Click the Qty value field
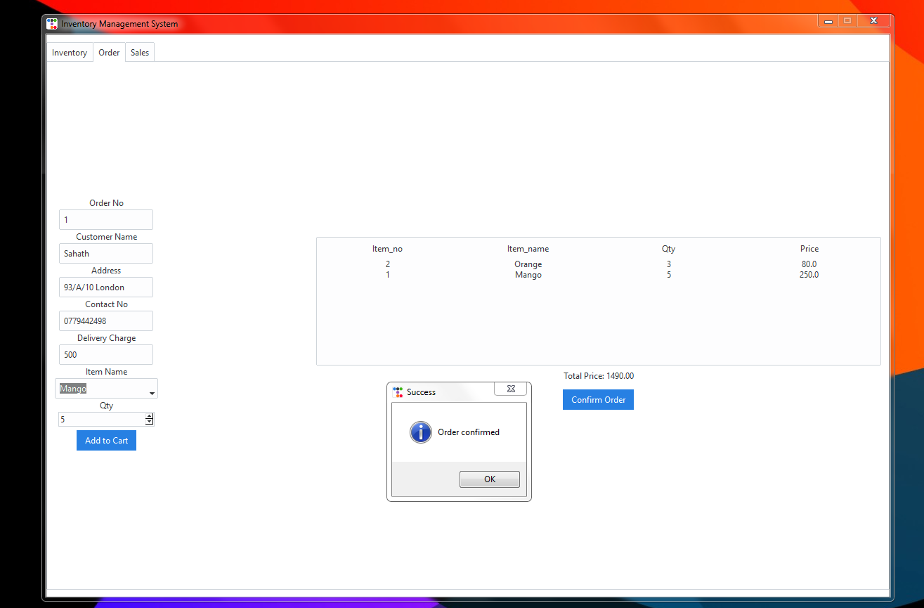Viewport: 924px width, 608px height. coord(102,420)
